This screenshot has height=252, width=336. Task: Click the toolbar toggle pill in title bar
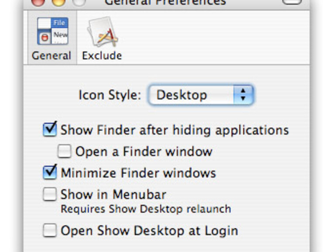coord(292,1)
